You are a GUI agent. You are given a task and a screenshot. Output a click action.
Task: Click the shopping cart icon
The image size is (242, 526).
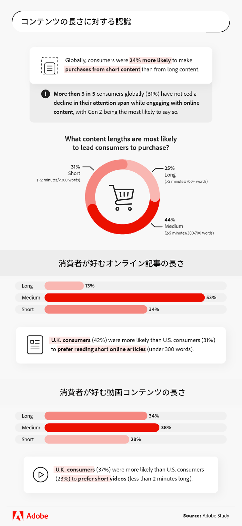pyautogui.click(x=122, y=197)
